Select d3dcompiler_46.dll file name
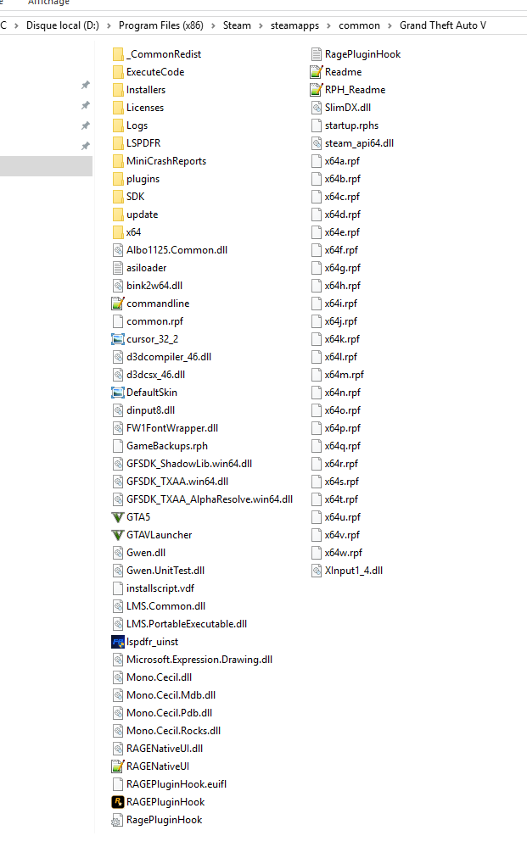The width and height of the screenshot is (527, 847). [x=169, y=357]
